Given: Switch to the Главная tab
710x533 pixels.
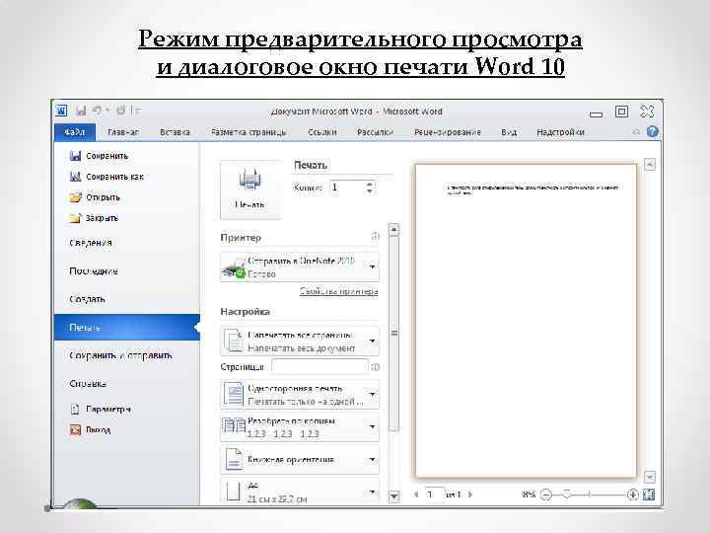Looking at the screenshot, I should pyautogui.click(x=123, y=132).
